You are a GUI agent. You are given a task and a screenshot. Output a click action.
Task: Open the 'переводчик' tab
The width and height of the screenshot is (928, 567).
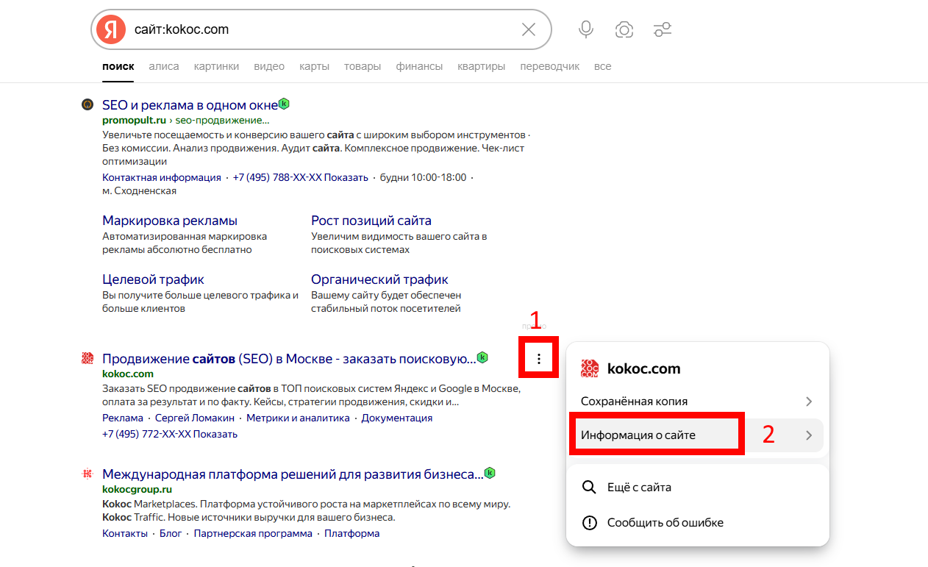pyautogui.click(x=549, y=66)
